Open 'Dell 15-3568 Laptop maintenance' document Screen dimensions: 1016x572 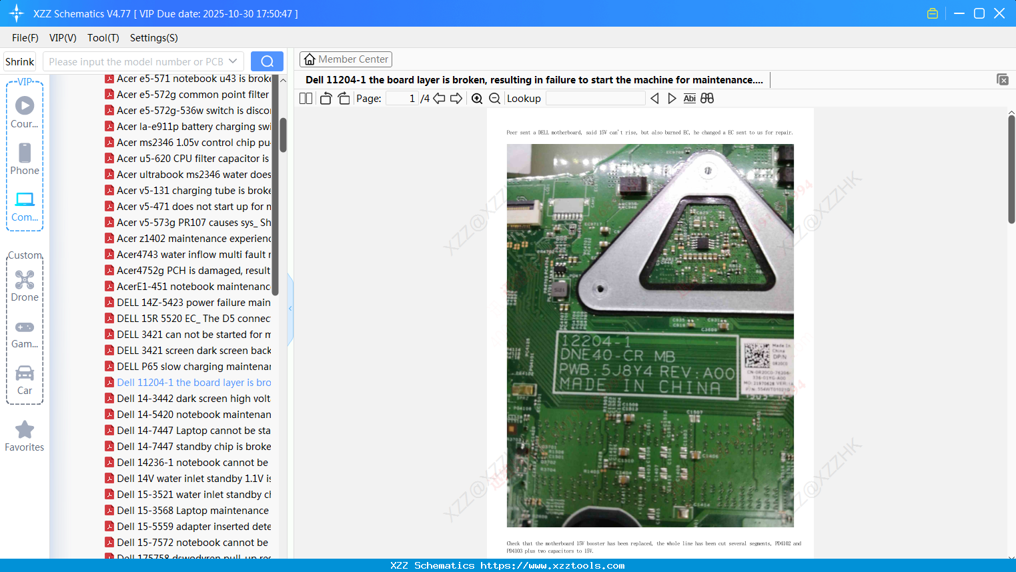187,511
